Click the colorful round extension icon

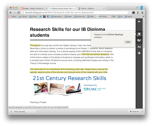[133, 13]
